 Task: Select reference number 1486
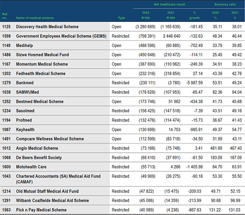(x=6, y=55)
